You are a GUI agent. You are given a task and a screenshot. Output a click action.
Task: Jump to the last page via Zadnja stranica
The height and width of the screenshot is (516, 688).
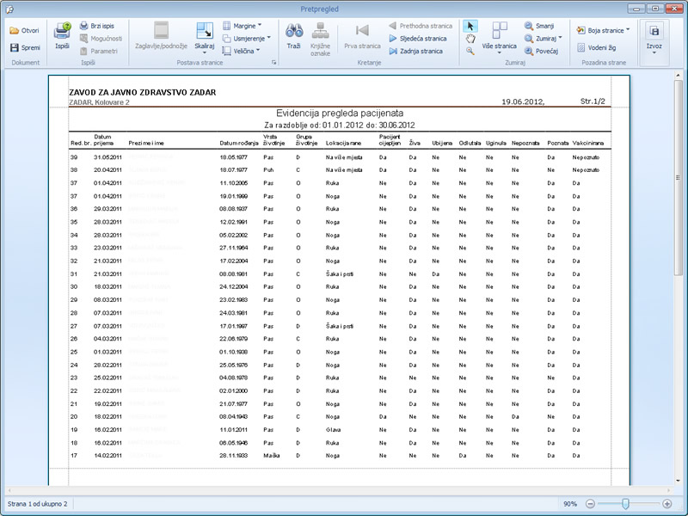[x=416, y=52]
